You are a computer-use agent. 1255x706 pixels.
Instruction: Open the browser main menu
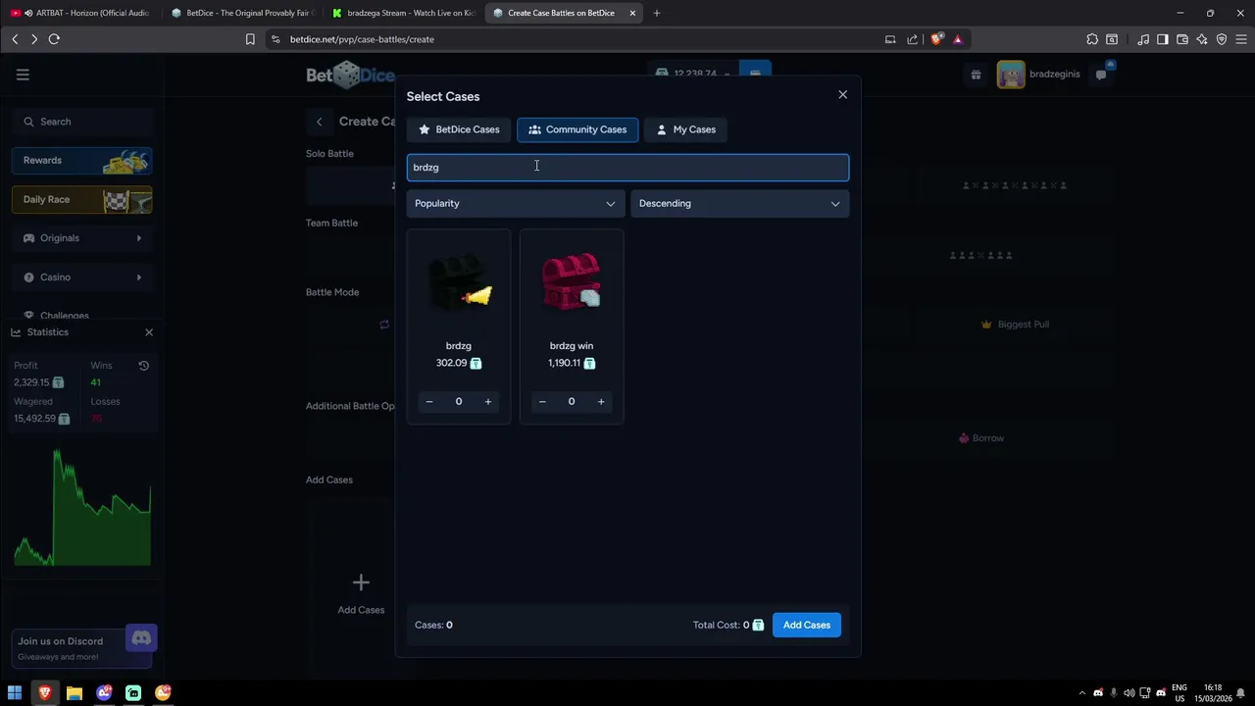pos(1241,39)
